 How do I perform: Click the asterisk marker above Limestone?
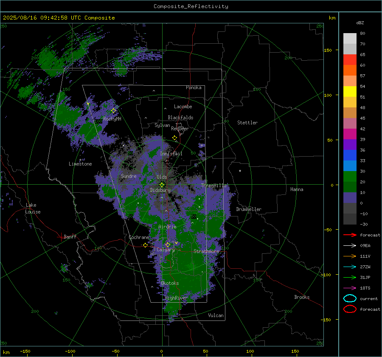click(x=80, y=160)
